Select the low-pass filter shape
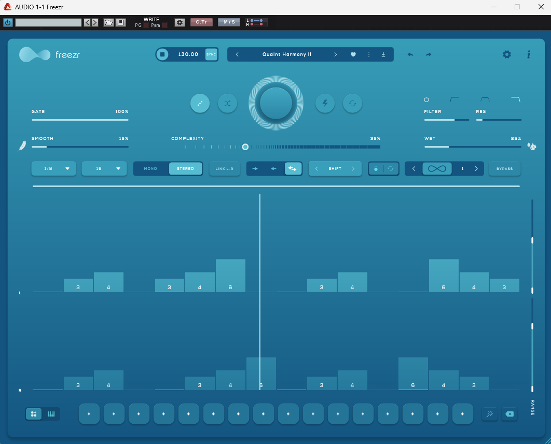Image resolution: width=551 pixels, height=444 pixels. pos(515,99)
